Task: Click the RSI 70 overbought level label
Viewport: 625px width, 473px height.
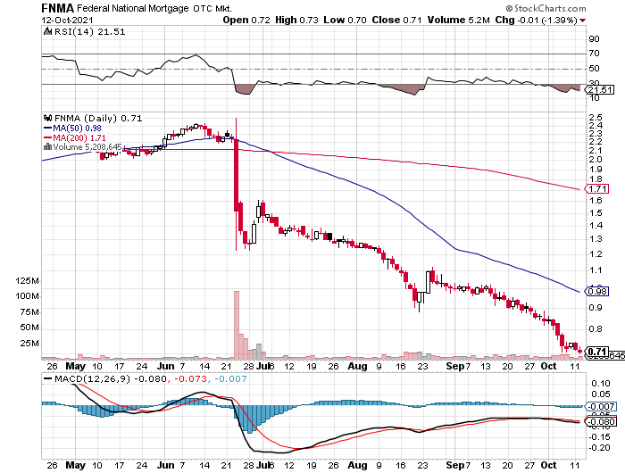Action: click(x=594, y=54)
